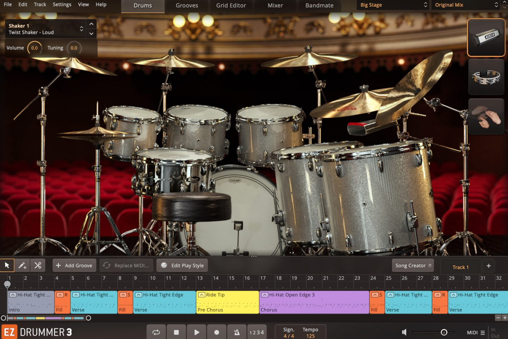508x339 pixels.
Task: Click the record icon in the transport
Action: coord(216,332)
